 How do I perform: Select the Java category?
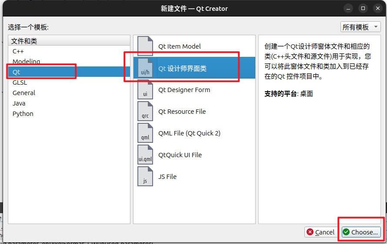(x=19, y=103)
